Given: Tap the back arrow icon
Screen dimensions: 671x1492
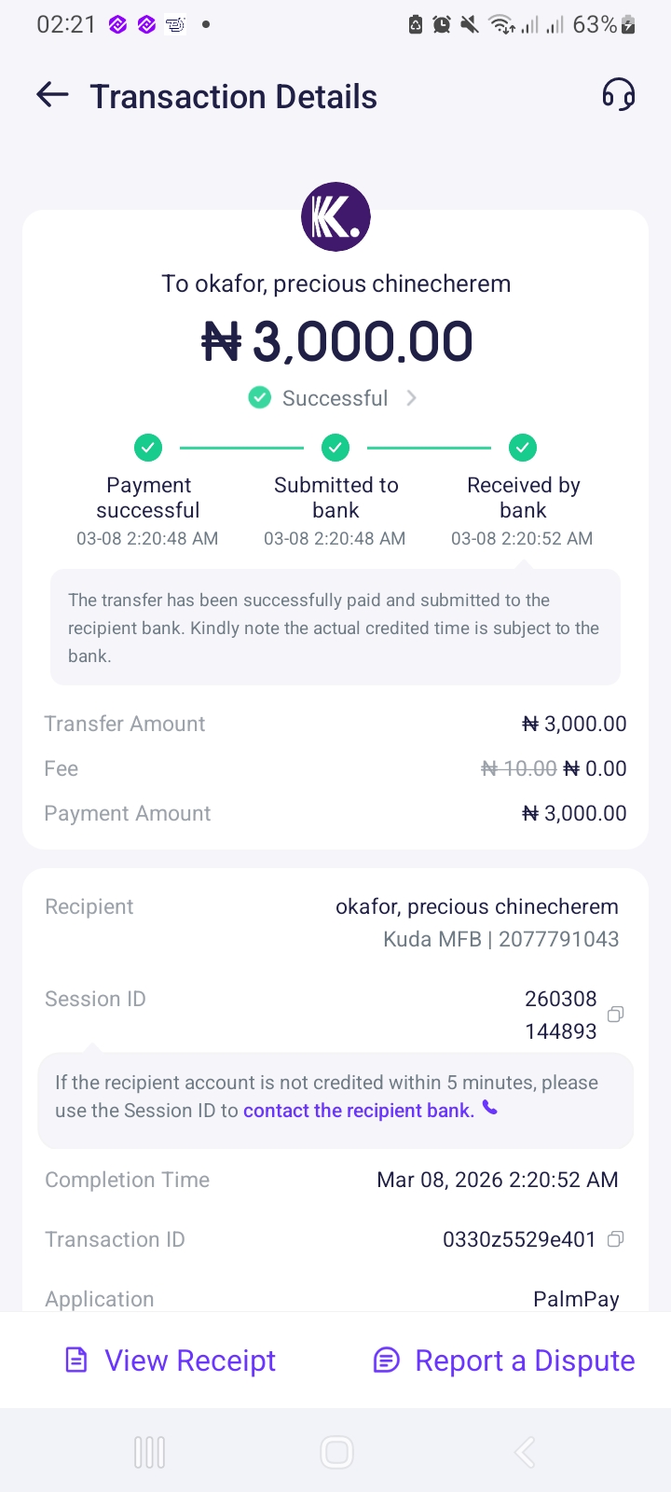Looking at the screenshot, I should tap(53, 95).
